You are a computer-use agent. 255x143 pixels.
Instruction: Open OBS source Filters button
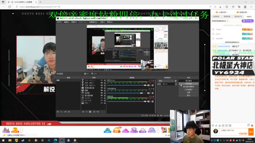tap(94, 74)
